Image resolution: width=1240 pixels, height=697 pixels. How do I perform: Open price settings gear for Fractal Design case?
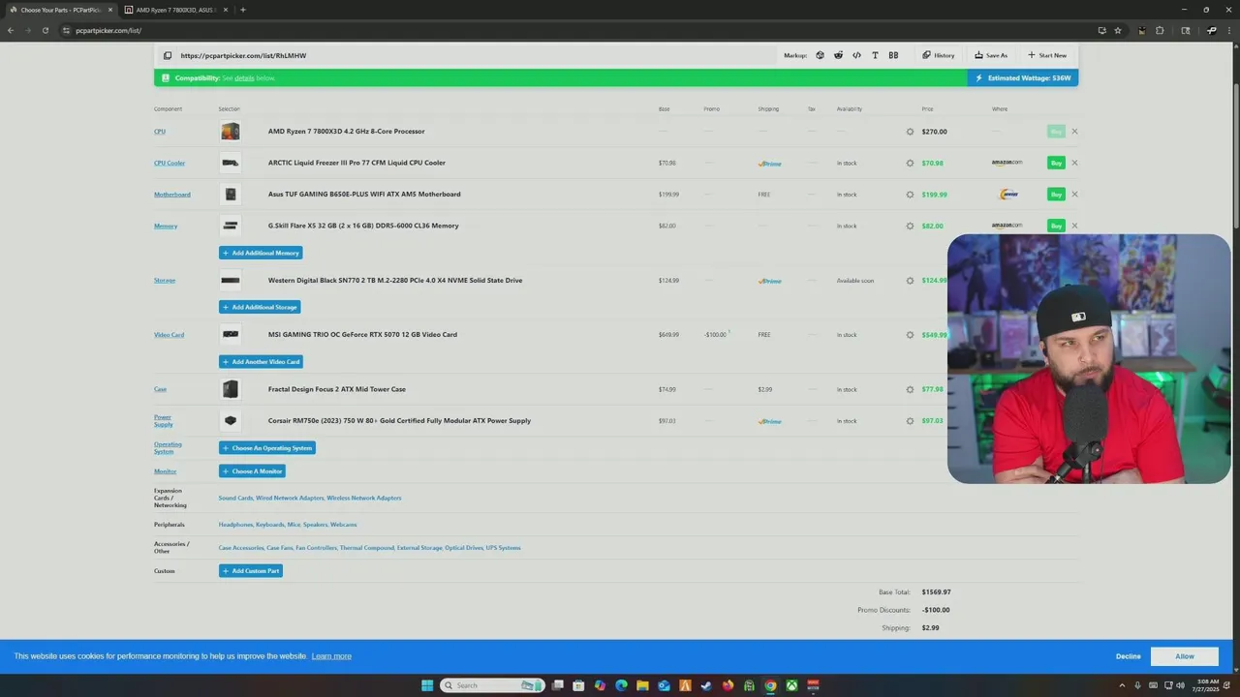[910, 389]
